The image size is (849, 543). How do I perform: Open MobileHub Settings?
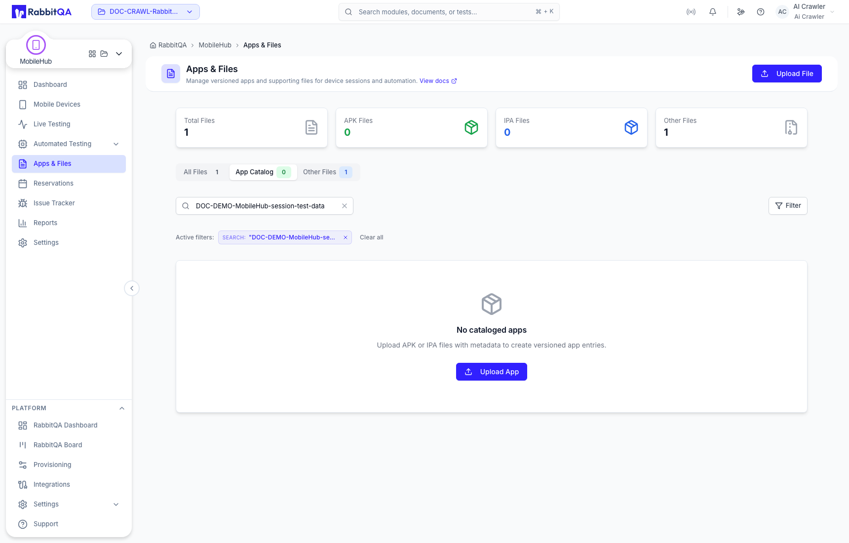tap(69, 242)
